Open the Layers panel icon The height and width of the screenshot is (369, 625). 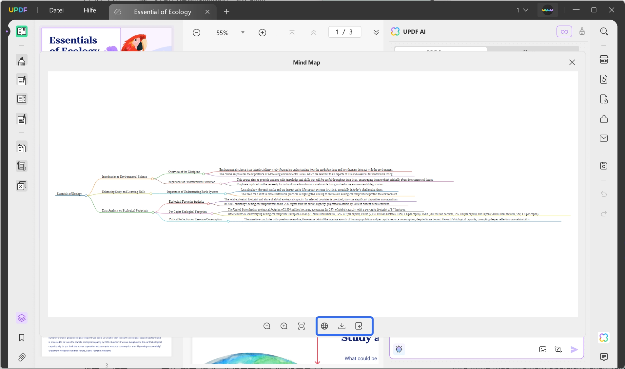(x=22, y=318)
